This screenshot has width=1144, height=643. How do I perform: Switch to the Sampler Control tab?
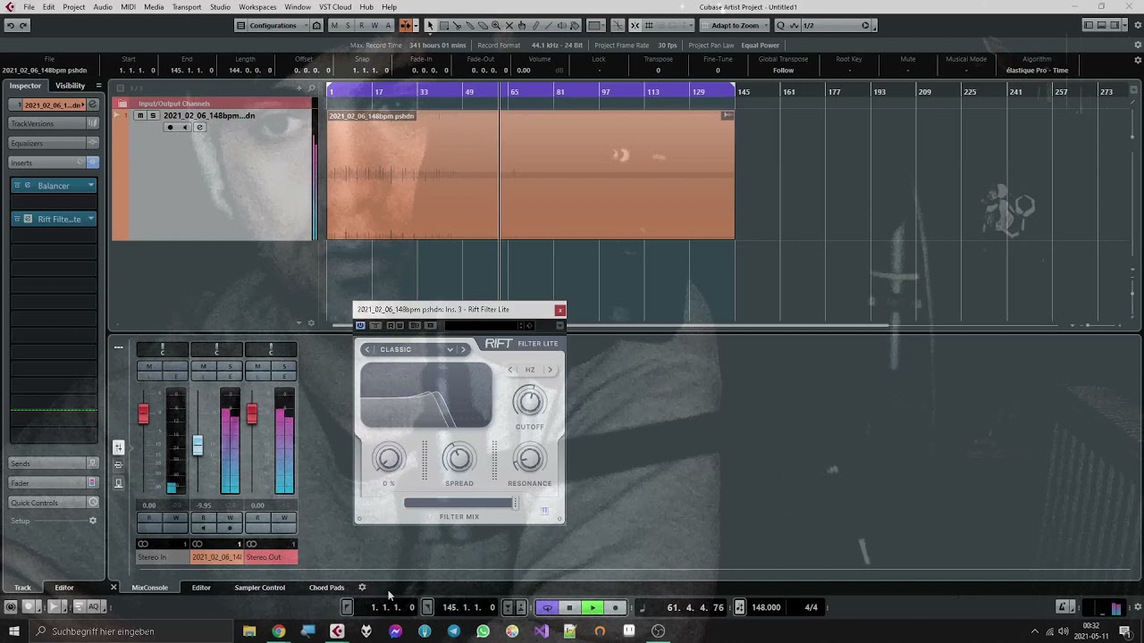point(259,588)
